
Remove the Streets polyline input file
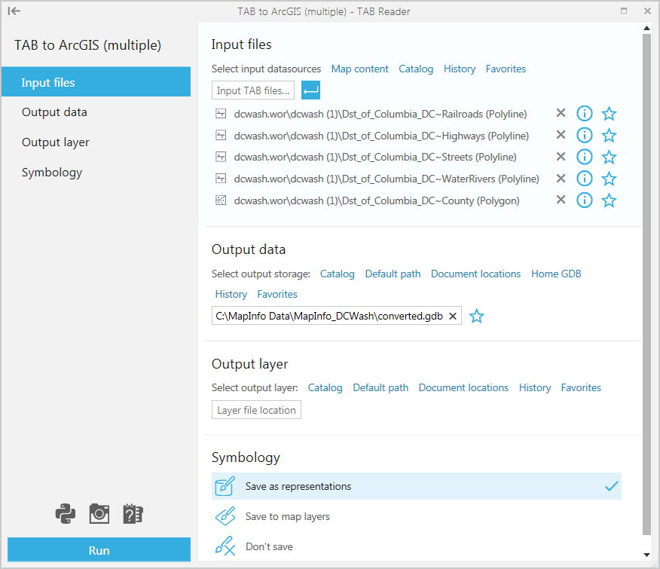(x=561, y=157)
